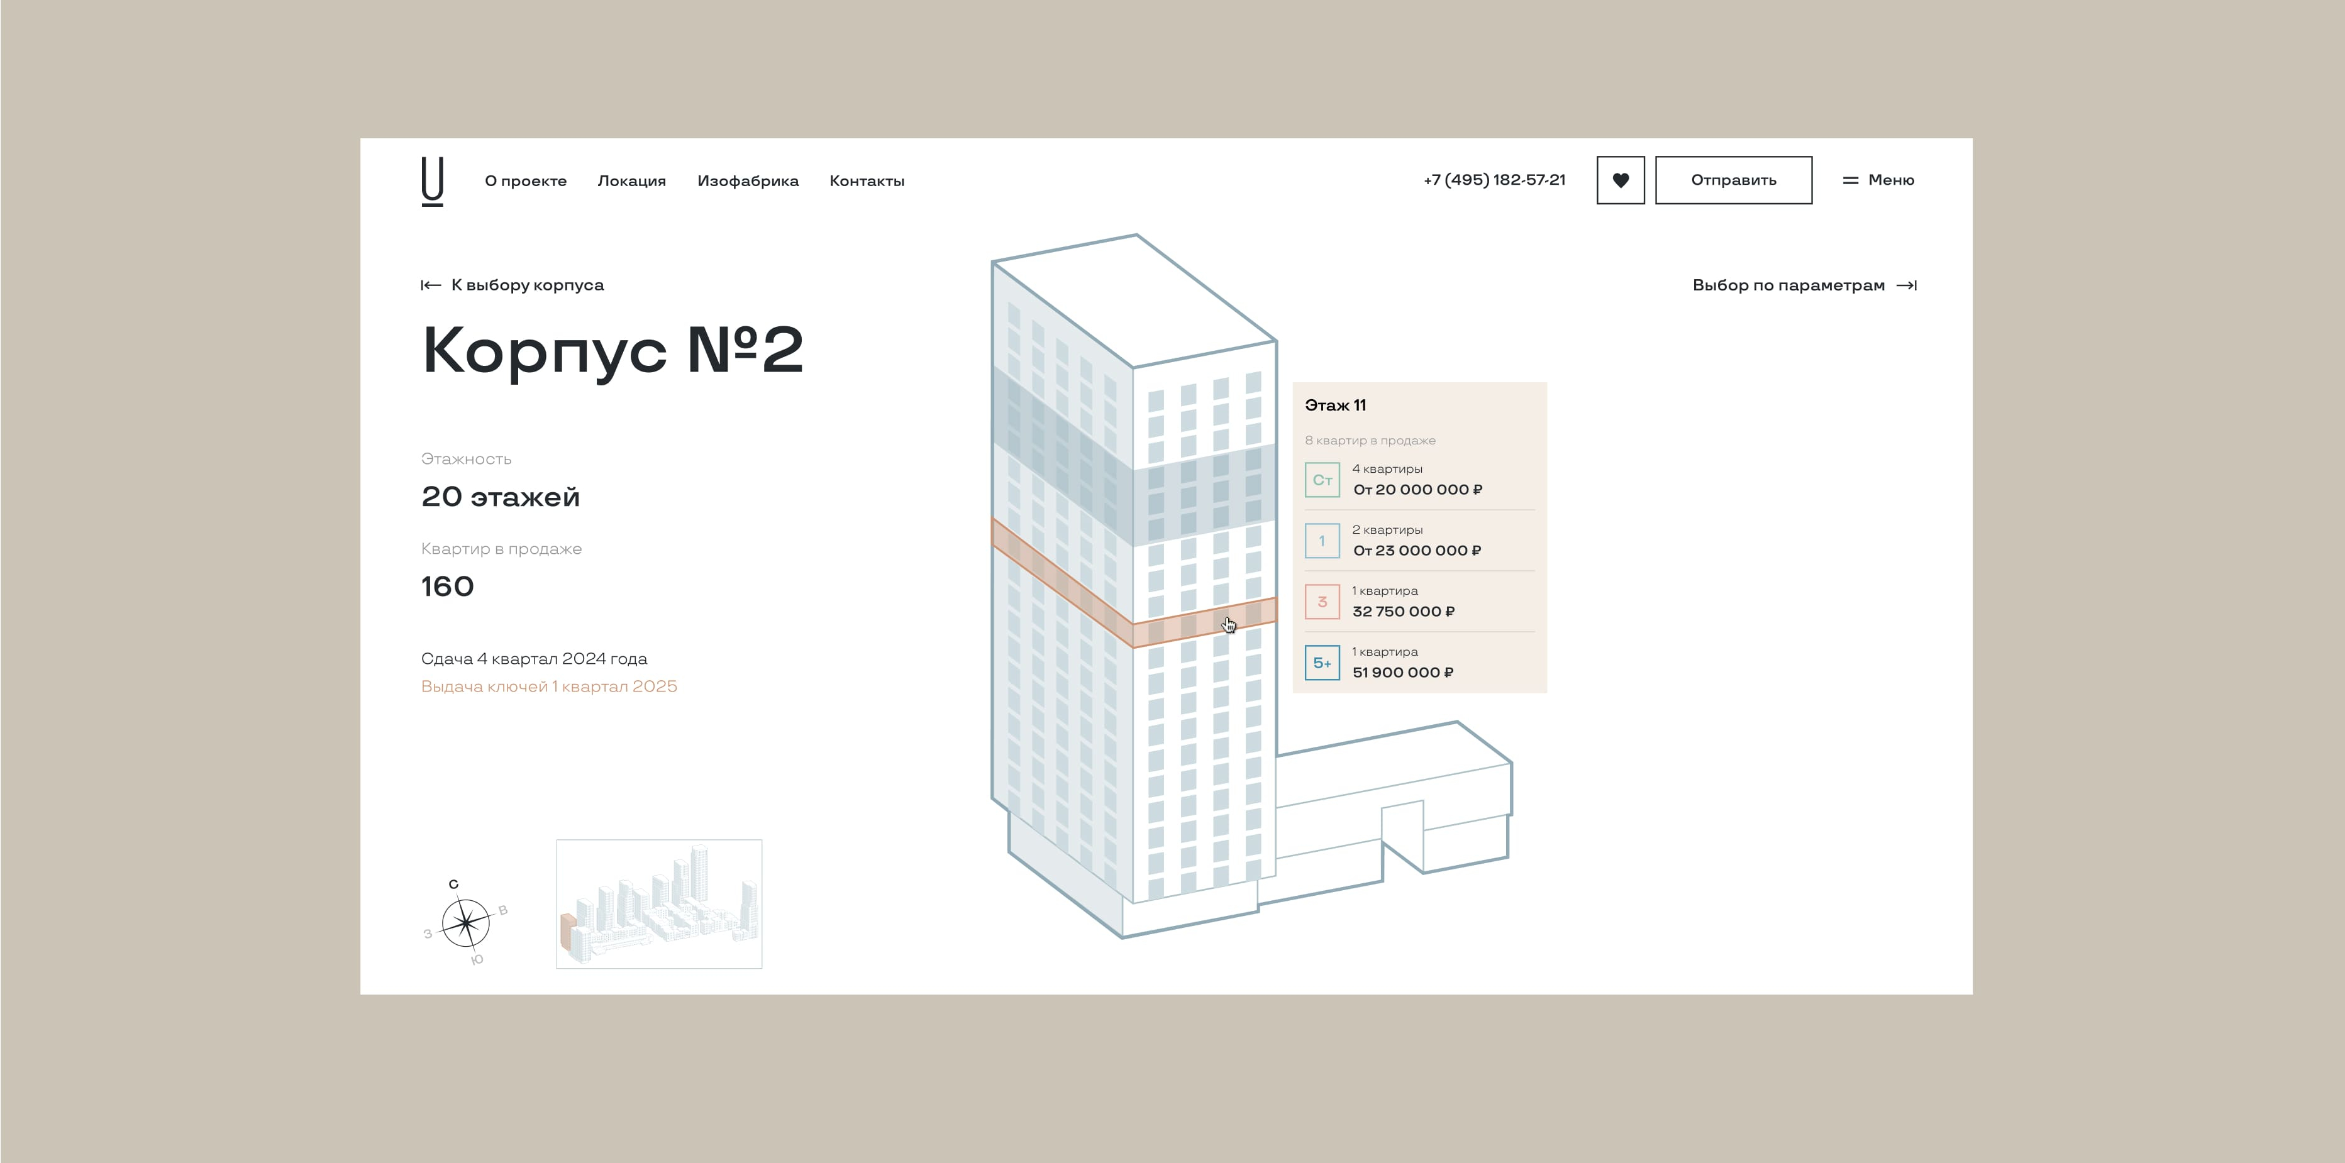This screenshot has width=2345, height=1163.
Task: Open О проекте menu item
Action: tap(525, 181)
